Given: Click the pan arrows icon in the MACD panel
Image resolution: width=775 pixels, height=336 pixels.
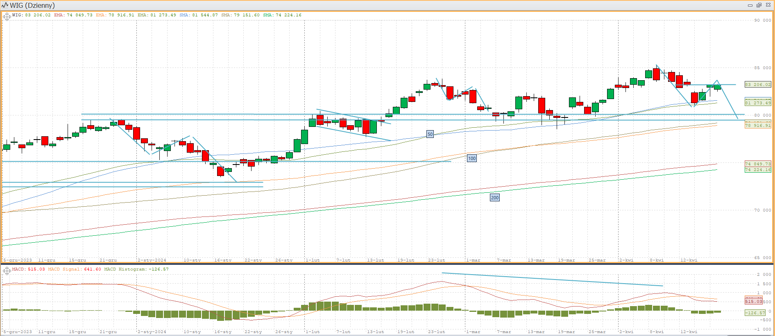Looking at the screenshot, I should point(7,271).
